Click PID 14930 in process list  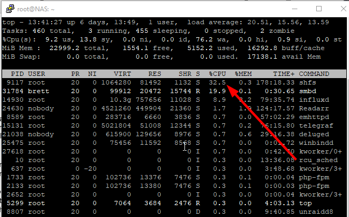point(13,100)
